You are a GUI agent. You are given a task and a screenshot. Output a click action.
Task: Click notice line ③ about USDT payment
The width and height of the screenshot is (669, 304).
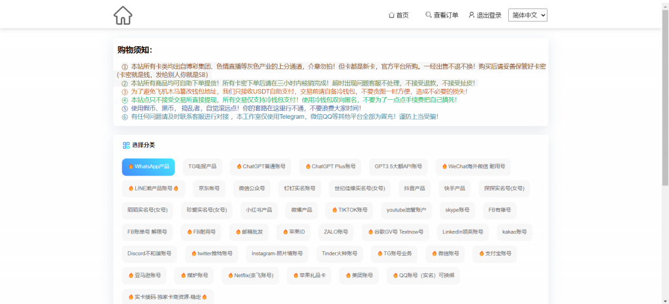pyautogui.click(x=295, y=91)
